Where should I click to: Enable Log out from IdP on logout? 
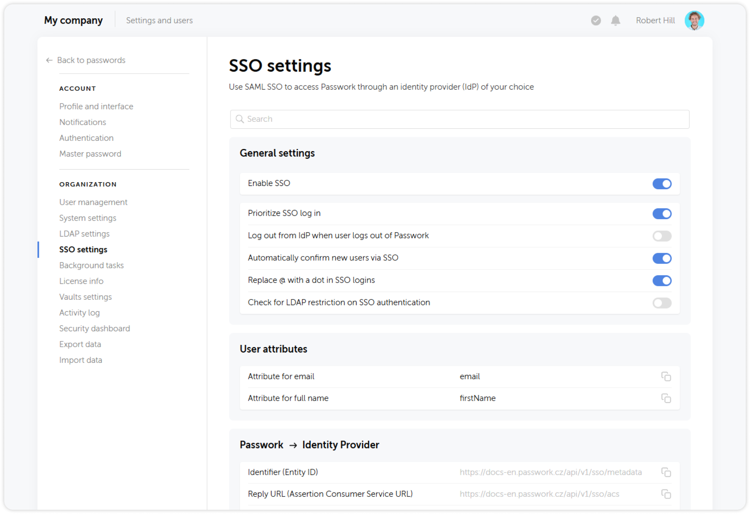662,236
